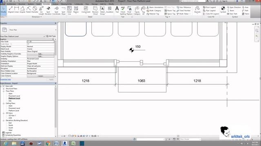This screenshot has width=261, height=146.
Task: Choose the Linear dimension tool
Action: point(17,10)
